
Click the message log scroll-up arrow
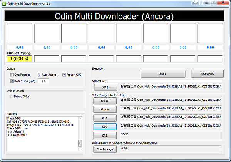click(80, 119)
